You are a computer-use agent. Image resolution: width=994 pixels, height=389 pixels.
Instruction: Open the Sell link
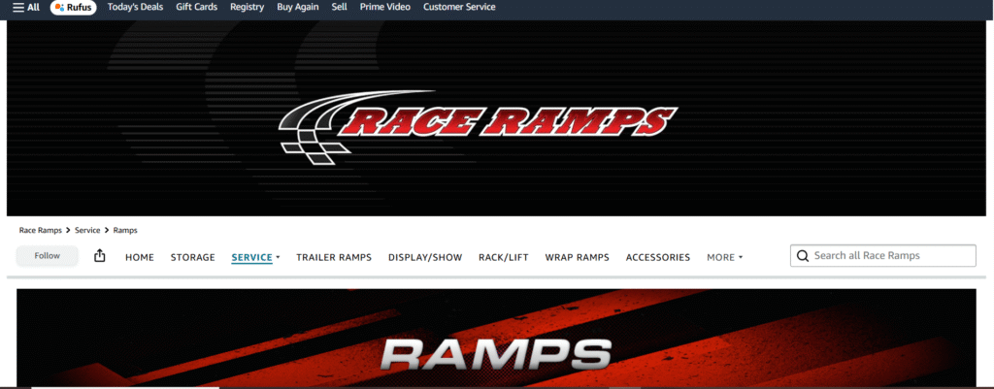[339, 7]
